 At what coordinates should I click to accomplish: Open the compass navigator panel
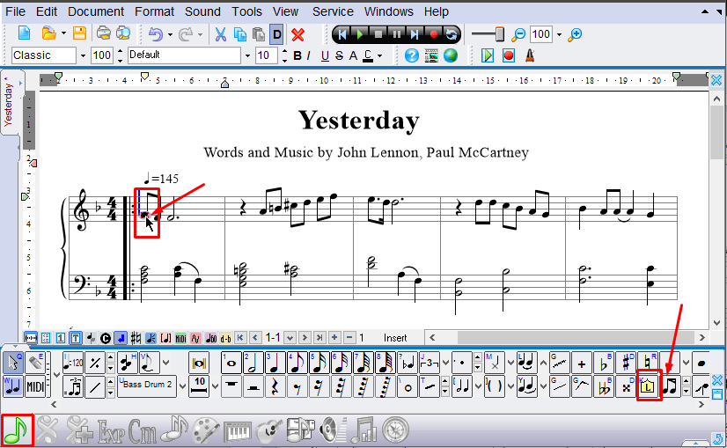[395, 430]
